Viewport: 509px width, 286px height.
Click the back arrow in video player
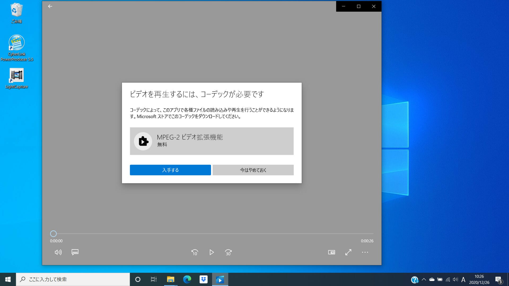click(x=50, y=6)
